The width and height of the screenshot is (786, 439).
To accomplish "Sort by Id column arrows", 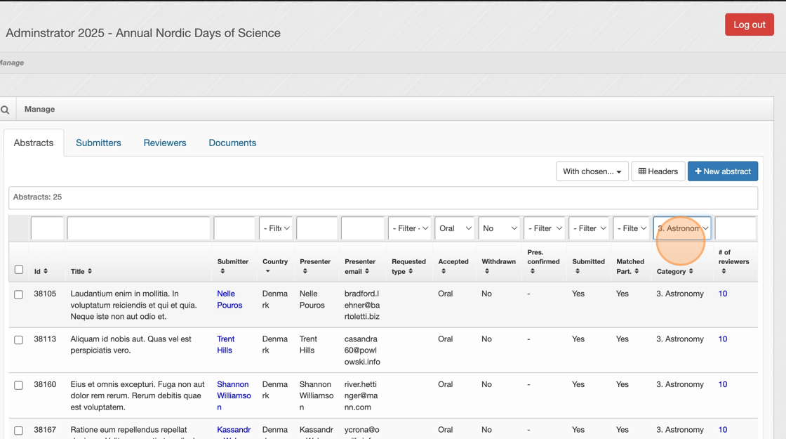I will pos(46,272).
